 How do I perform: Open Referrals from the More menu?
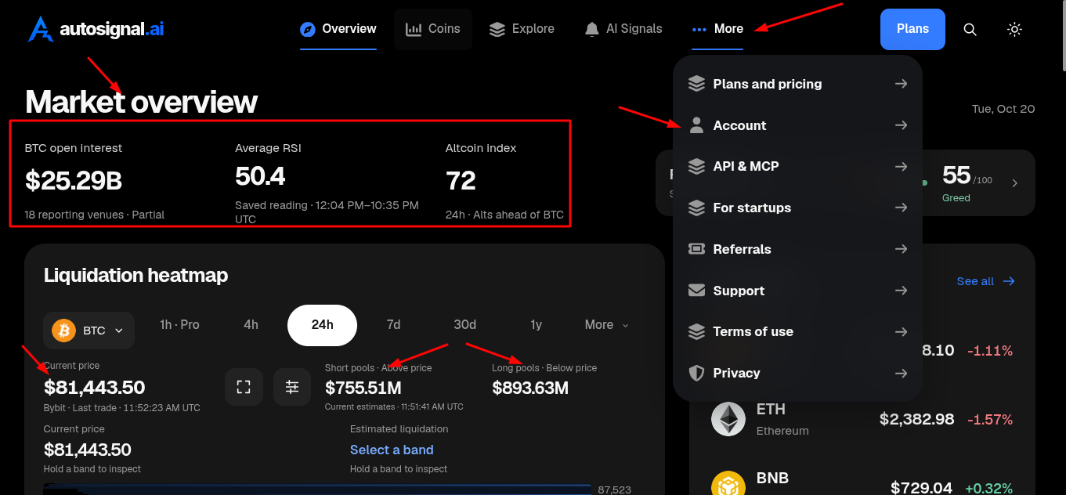click(x=797, y=249)
